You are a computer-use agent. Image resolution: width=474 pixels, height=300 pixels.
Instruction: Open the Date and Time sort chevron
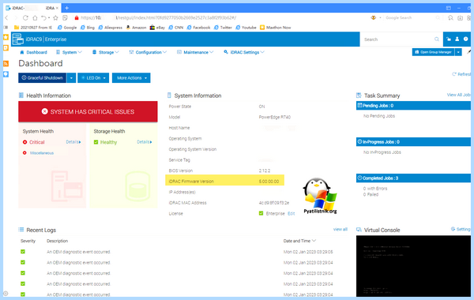(x=314, y=241)
